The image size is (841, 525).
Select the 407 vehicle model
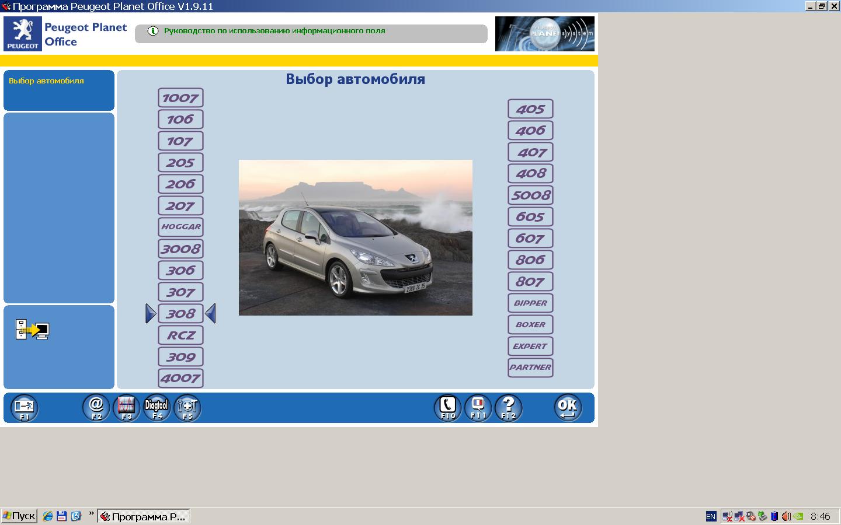pyautogui.click(x=530, y=152)
